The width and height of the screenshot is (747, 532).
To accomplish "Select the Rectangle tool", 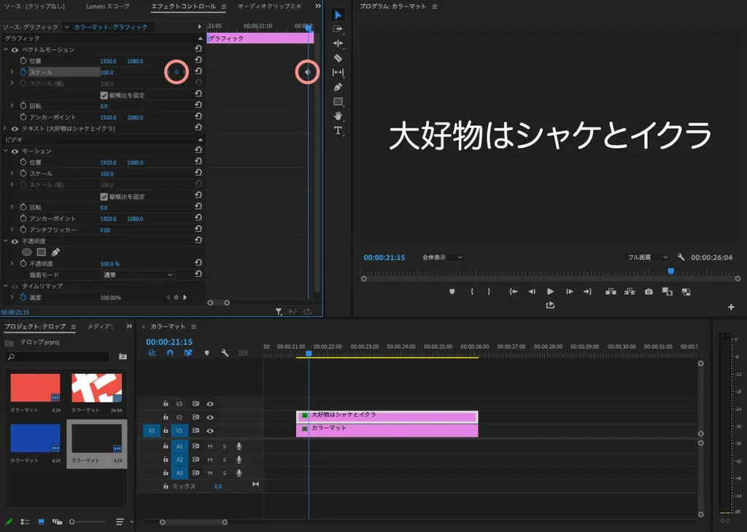I will [x=338, y=101].
